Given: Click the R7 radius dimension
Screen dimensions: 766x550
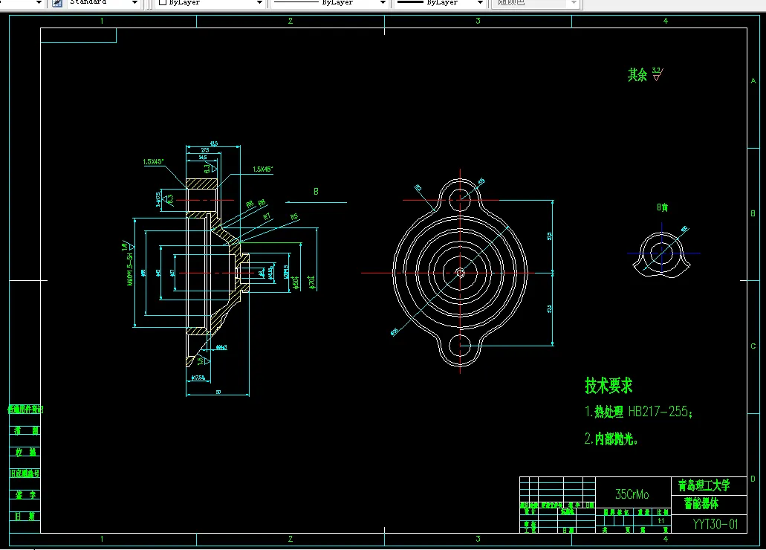Looking at the screenshot, I should [x=266, y=216].
